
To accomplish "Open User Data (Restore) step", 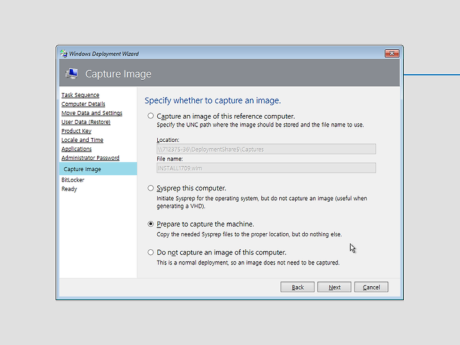I will tap(86, 122).
